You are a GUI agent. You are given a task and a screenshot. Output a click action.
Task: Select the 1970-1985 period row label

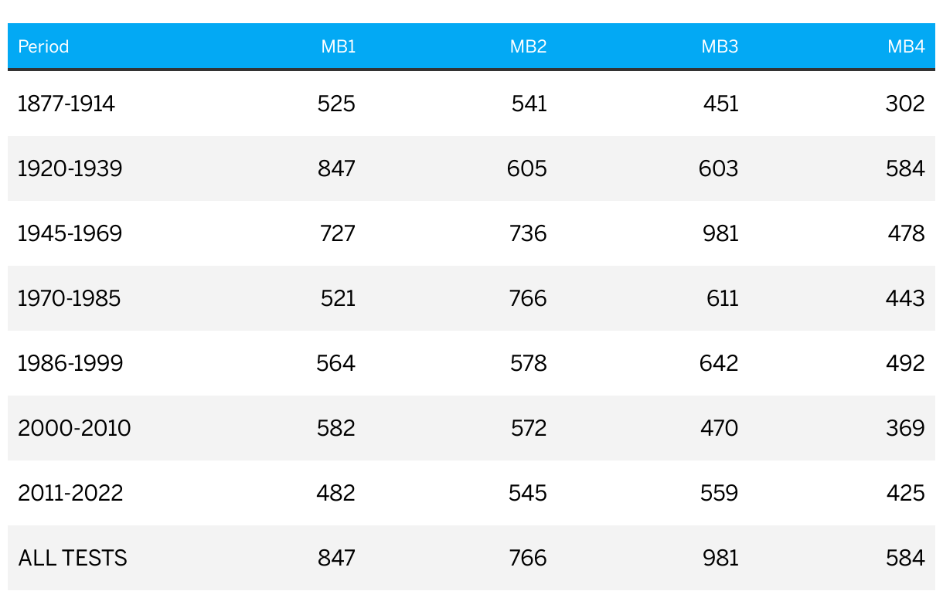coord(70,298)
